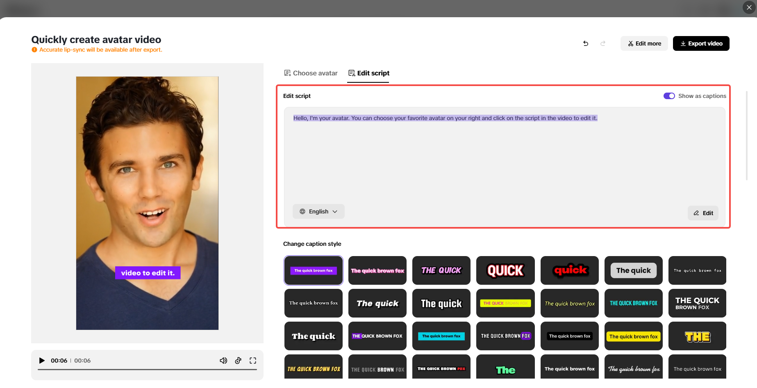
Task: Click the 'Quickly create avatar video' title
Action: (x=96, y=40)
